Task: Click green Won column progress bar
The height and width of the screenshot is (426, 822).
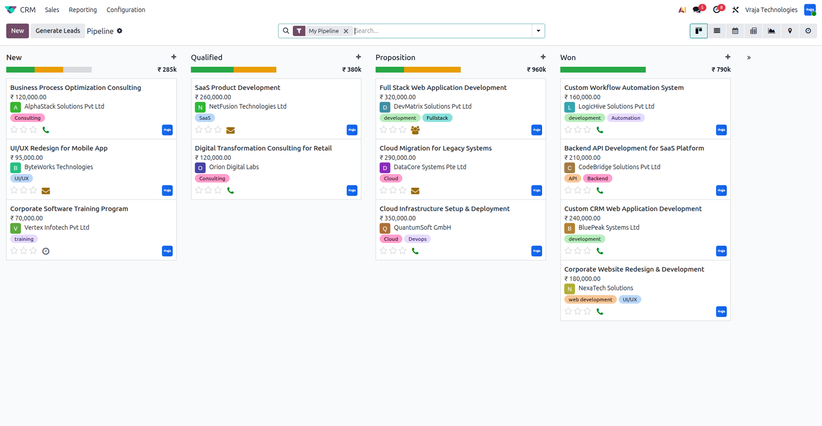Action: click(x=603, y=69)
